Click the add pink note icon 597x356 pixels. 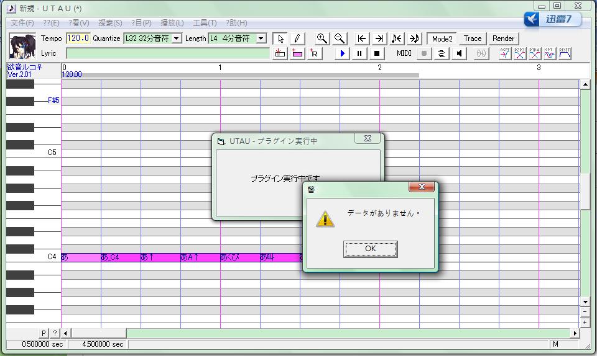click(297, 53)
